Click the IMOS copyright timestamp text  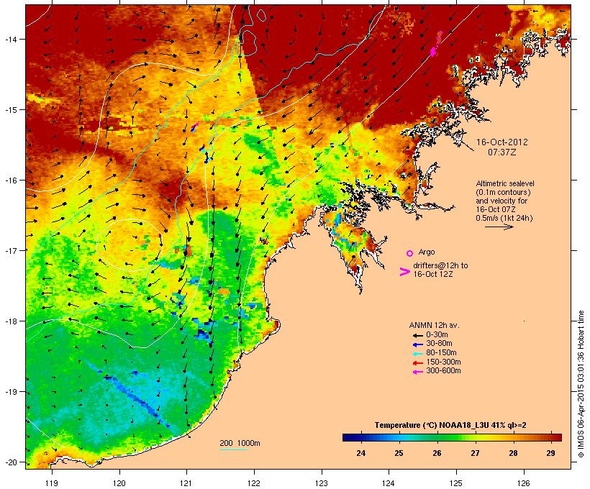tap(581, 384)
